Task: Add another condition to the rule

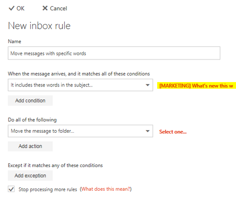Action: tap(30, 101)
